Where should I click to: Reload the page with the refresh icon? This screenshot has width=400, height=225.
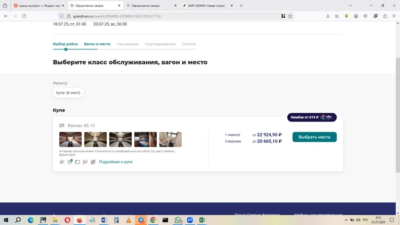tap(24, 16)
